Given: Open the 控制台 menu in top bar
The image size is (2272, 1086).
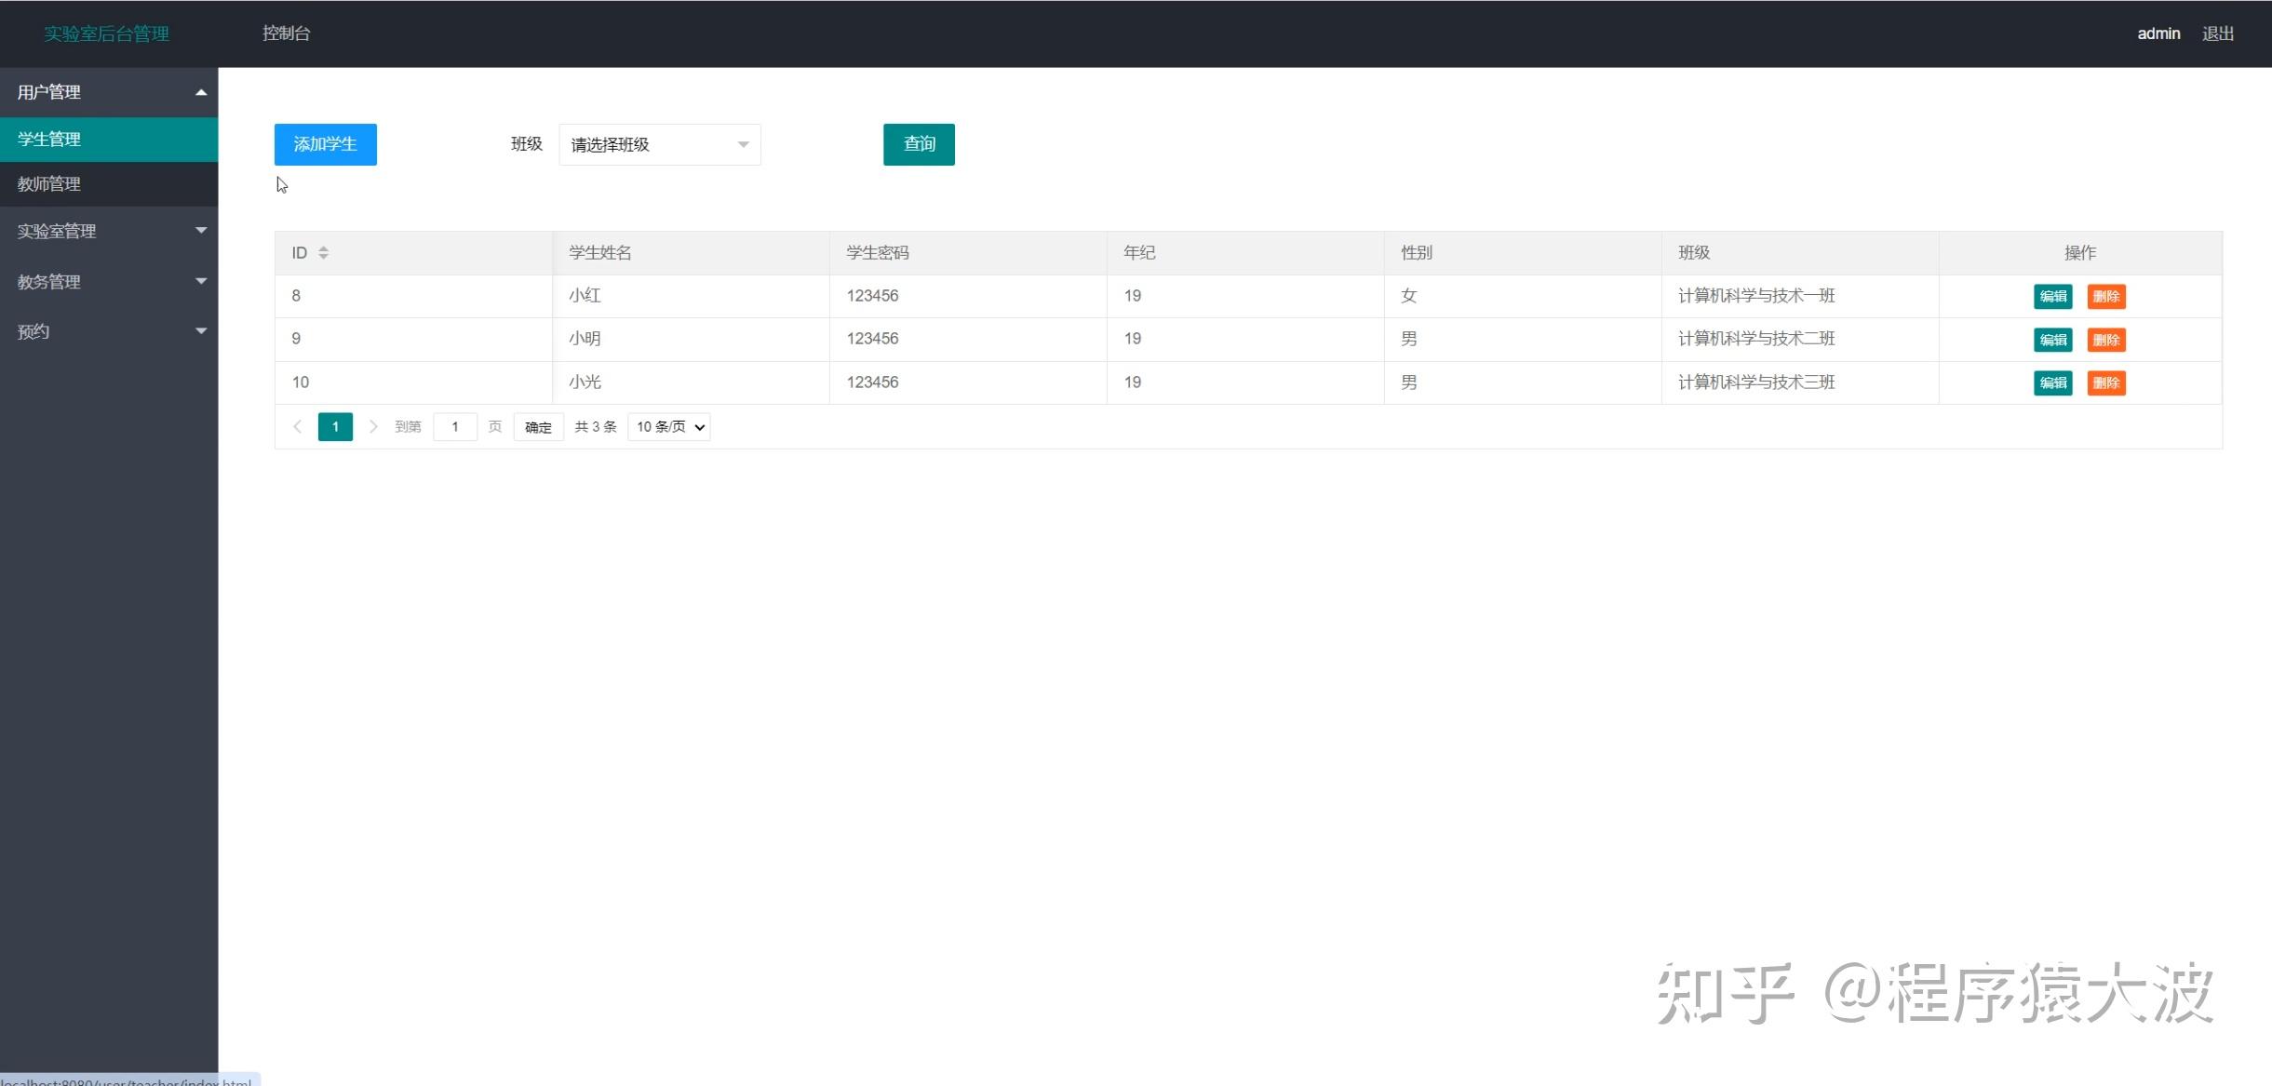Looking at the screenshot, I should click(285, 33).
